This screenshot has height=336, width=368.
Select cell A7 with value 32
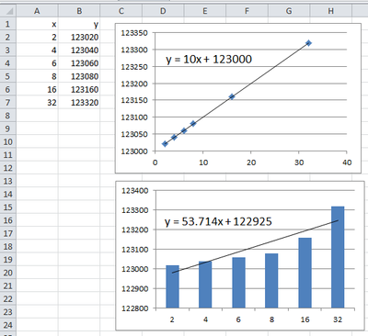(37, 102)
